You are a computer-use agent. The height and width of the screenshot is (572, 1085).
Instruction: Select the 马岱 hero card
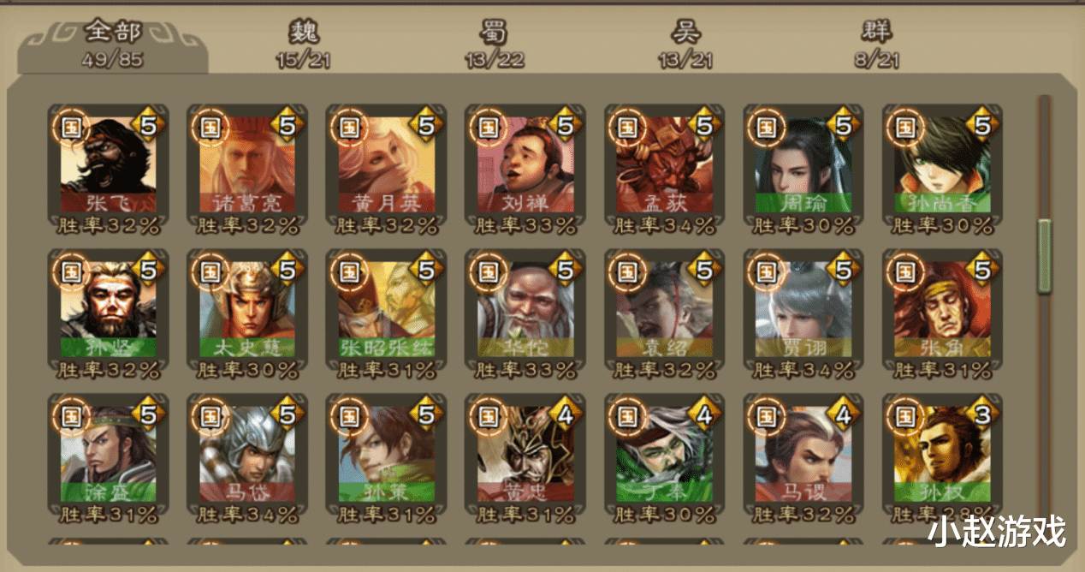point(247,455)
